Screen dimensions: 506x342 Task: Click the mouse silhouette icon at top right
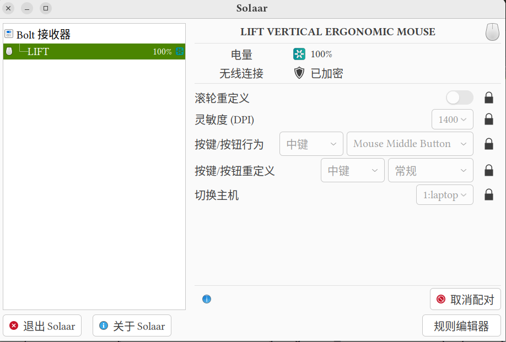tap(492, 32)
